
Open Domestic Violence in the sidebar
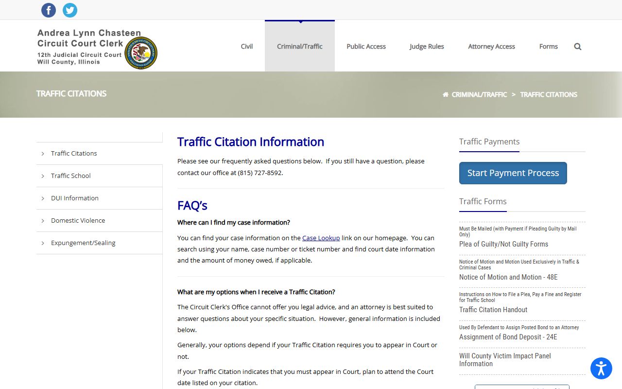tap(78, 220)
